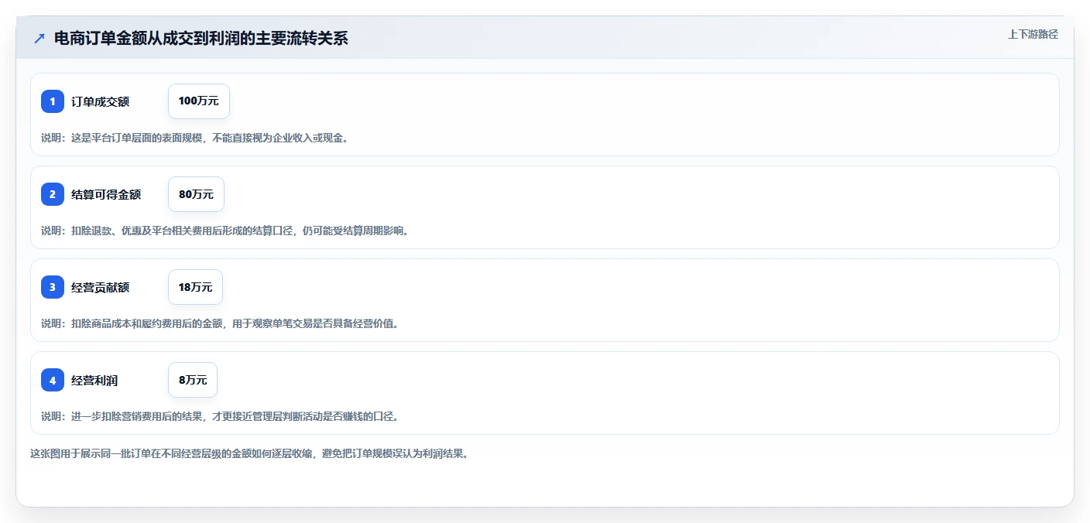The width and height of the screenshot is (1090, 523).
Task: Click the 经营贡献额 label
Action: pos(100,287)
